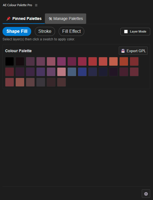This screenshot has height=200, width=153.
Task: Apply the royal blue swatch
Action: point(82,72)
